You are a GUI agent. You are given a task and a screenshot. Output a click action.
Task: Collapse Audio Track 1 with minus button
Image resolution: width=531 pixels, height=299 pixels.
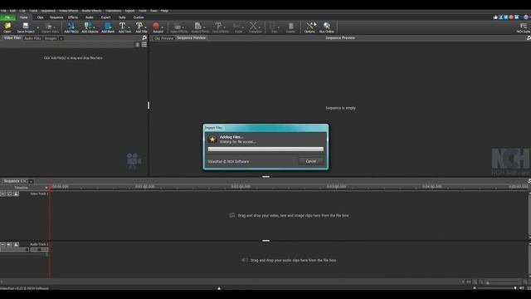point(2,244)
